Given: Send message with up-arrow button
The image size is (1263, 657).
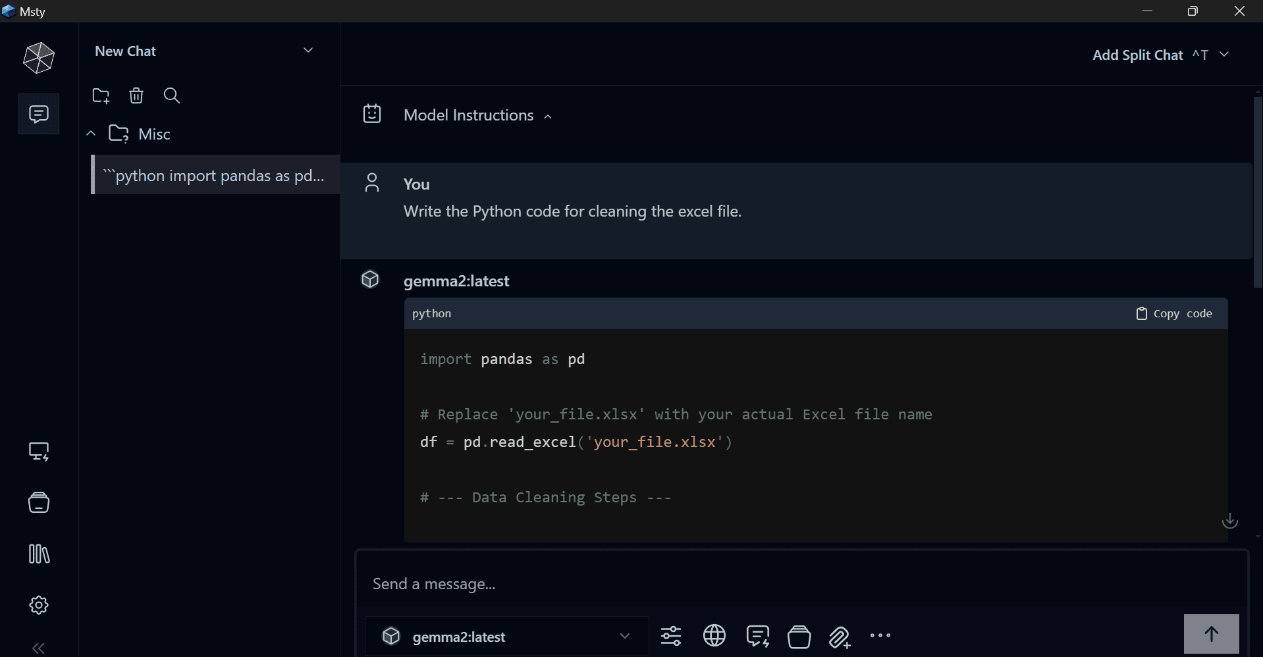Looking at the screenshot, I should tap(1212, 634).
